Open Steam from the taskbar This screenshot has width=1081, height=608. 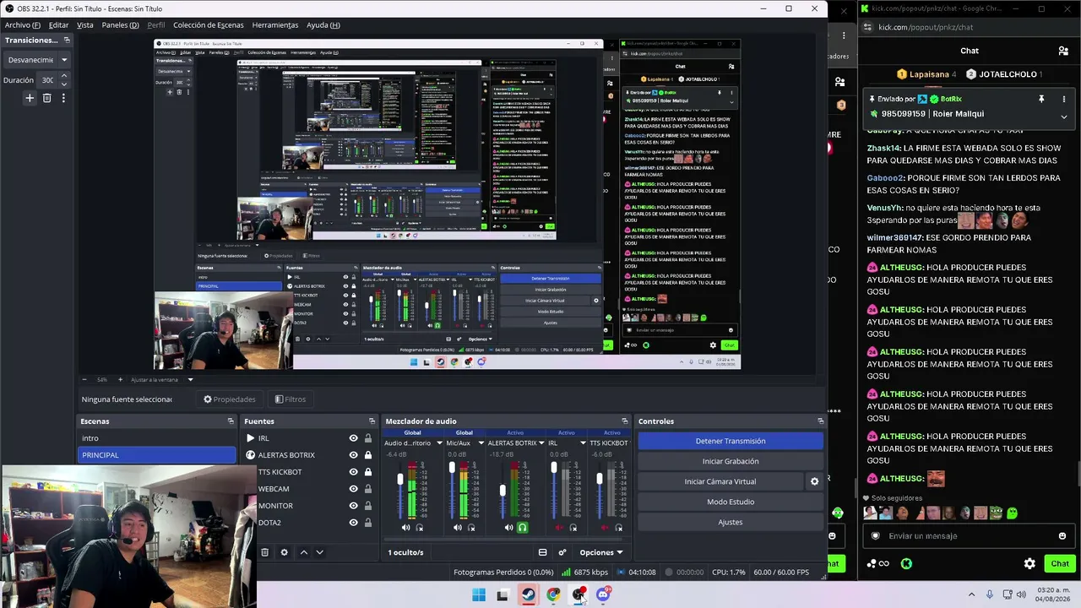(528, 594)
